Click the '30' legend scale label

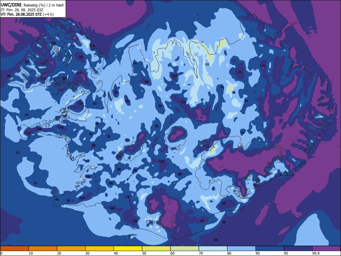click(87, 253)
